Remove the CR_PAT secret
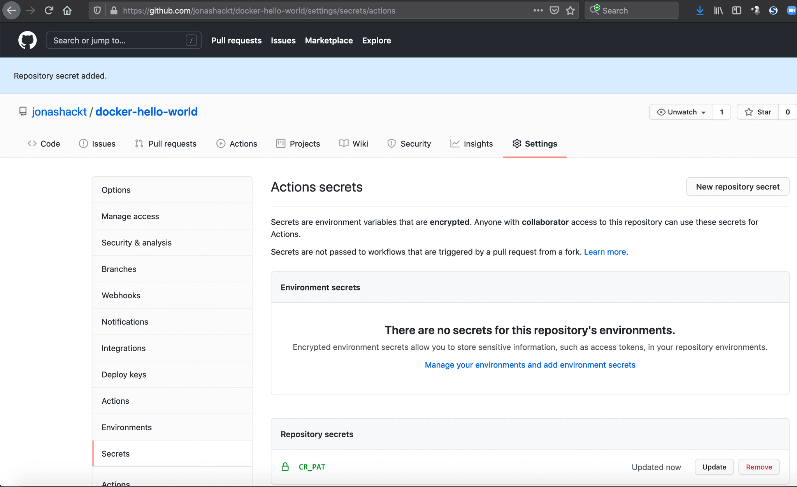797x487 pixels. [x=759, y=467]
